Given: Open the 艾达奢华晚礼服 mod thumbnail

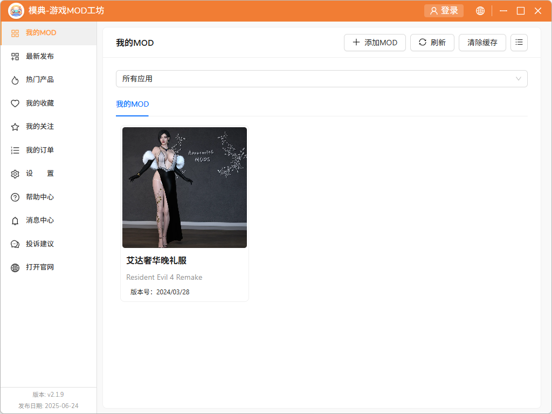Looking at the screenshot, I should tap(184, 188).
